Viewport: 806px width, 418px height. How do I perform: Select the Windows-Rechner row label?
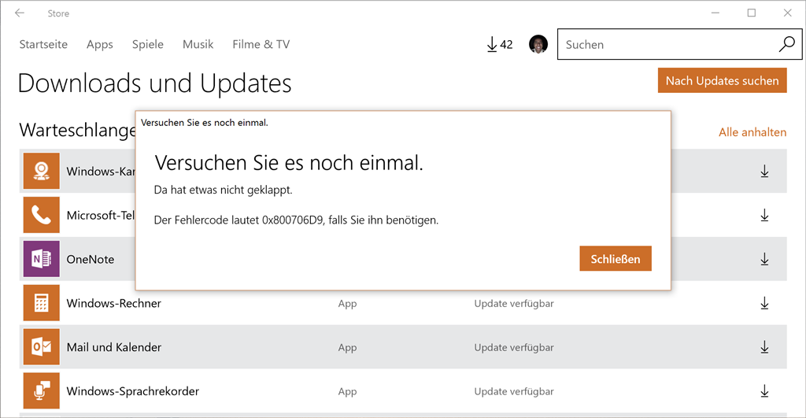(x=113, y=303)
